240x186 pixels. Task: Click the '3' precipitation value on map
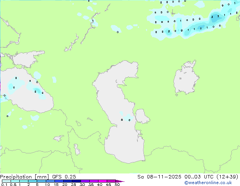tap(212, 17)
